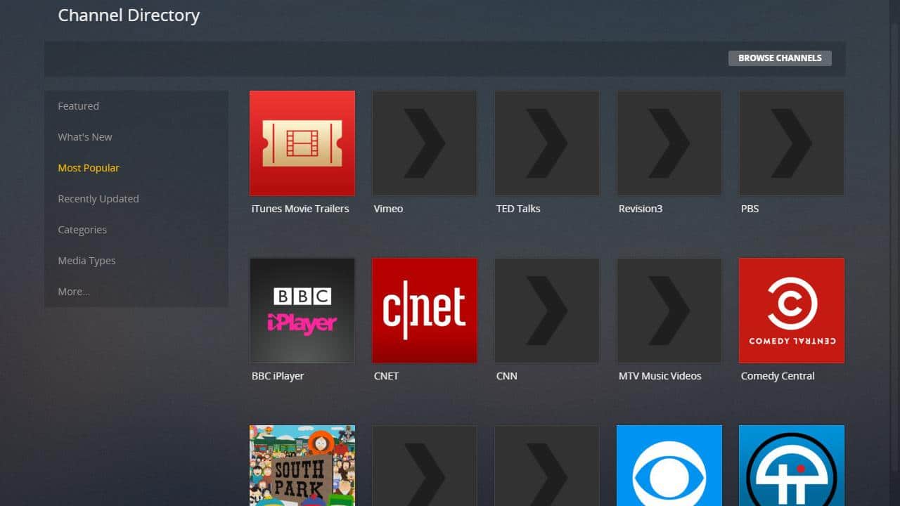Click the iTunes Movie Trailers label

300,209
